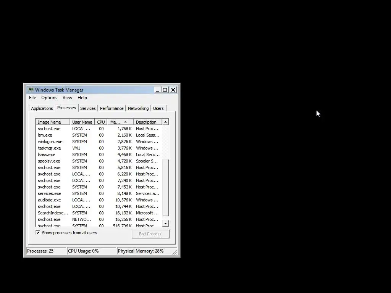The width and height of the screenshot is (391, 293).
Task: Sort by User Name column header
Action: pos(82,122)
